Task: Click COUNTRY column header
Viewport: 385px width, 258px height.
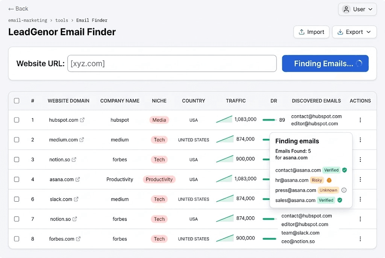Action: [194, 101]
